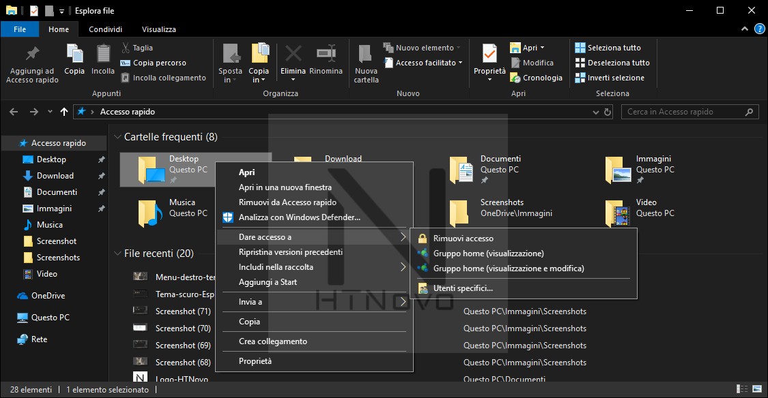Collapse the File recenti (20) section
Screen dimensions: 768x398
pos(117,253)
